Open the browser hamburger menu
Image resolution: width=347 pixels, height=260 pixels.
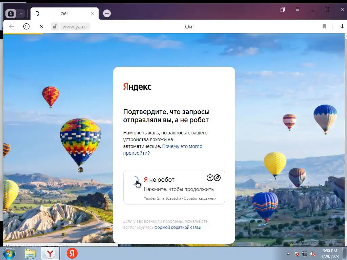pos(298,9)
